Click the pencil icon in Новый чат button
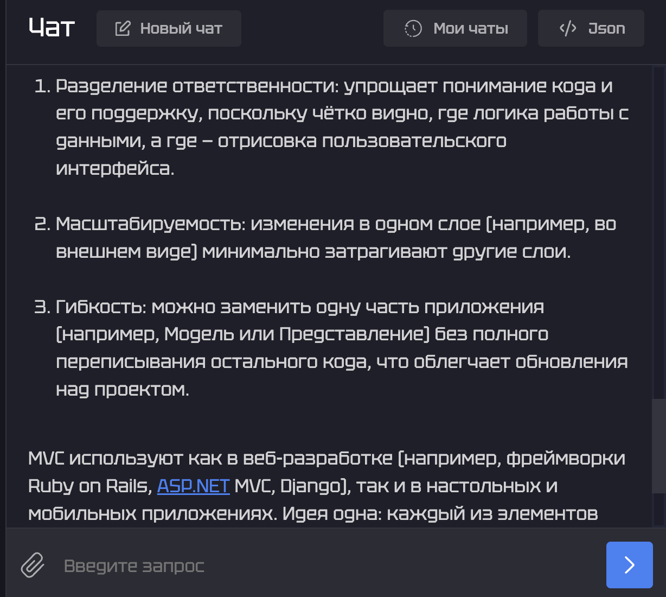666x597 pixels. tap(123, 28)
